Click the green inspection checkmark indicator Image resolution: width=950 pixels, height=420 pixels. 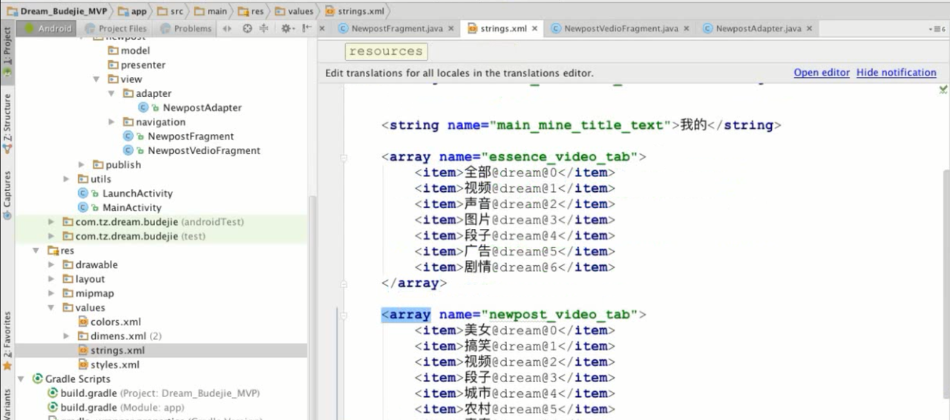point(943,89)
